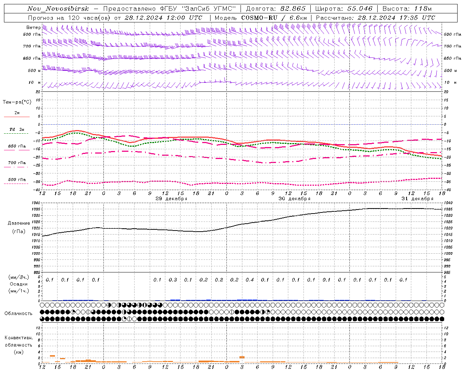Image resolution: width=463 pixels, height=370 pixels.
Task: Click the 'Давление' pressure panel label
Action: tap(18, 223)
